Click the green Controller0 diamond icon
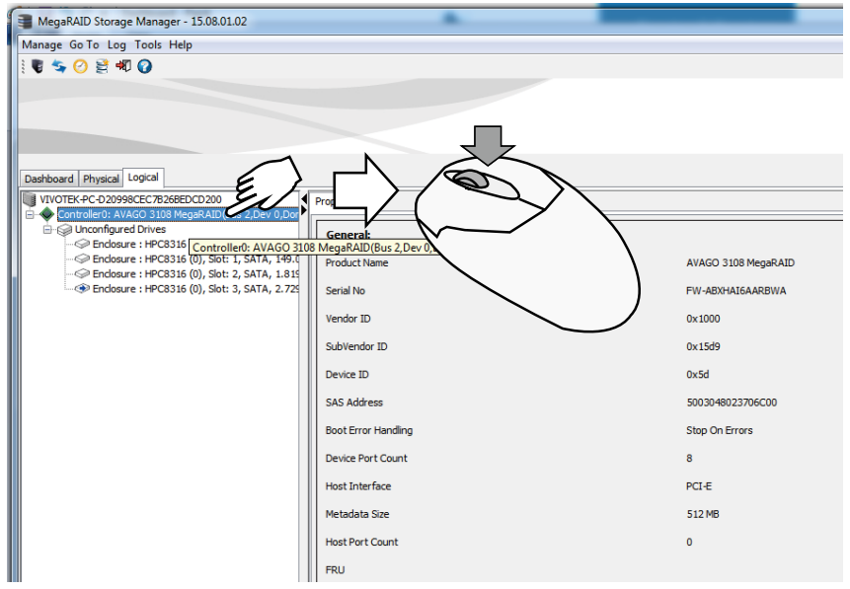 [x=47, y=214]
